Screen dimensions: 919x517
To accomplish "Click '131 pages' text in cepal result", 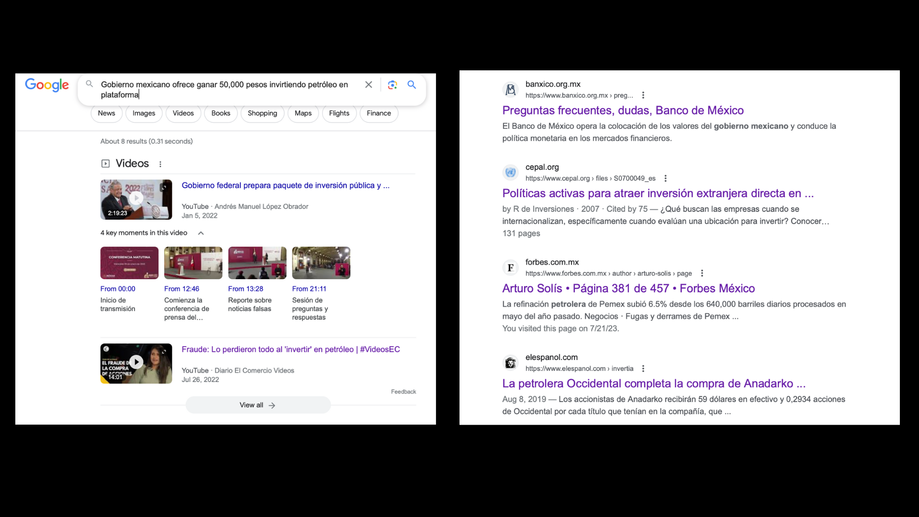I will [521, 234].
